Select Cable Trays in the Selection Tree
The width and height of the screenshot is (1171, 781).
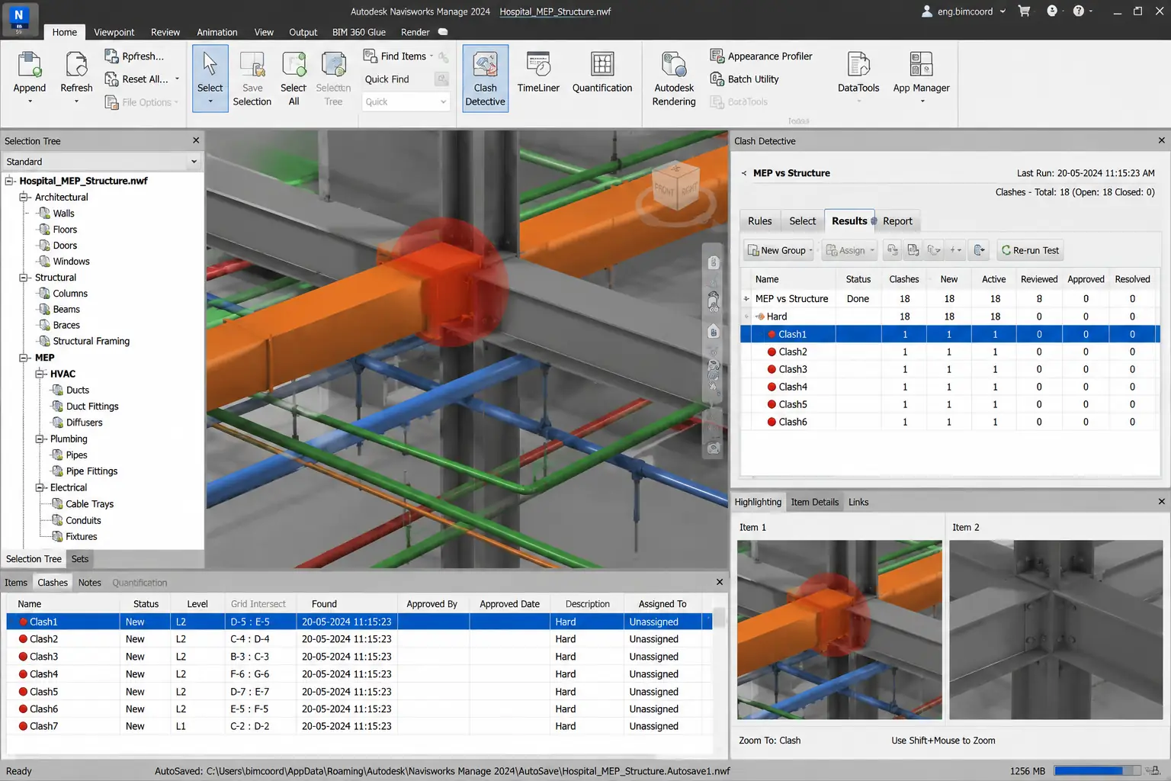[x=89, y=504]
